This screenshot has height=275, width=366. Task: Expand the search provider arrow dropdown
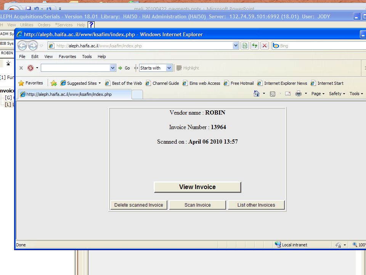point(37,68)
